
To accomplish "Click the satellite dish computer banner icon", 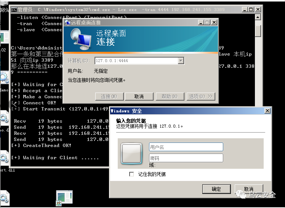I will [81, 39].
